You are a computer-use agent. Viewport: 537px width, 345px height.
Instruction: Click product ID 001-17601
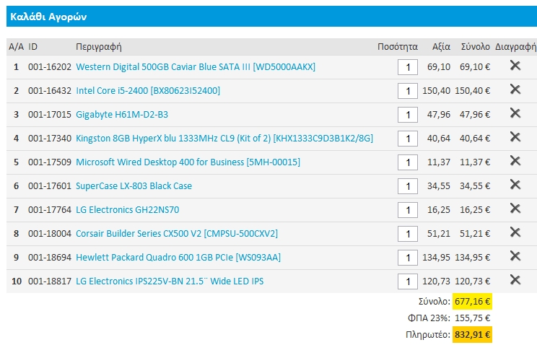tap(50, 186)
